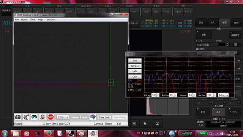Select the 撮影 tab
The height and width of the screenshot is (137, 243).
click(224, 23)
